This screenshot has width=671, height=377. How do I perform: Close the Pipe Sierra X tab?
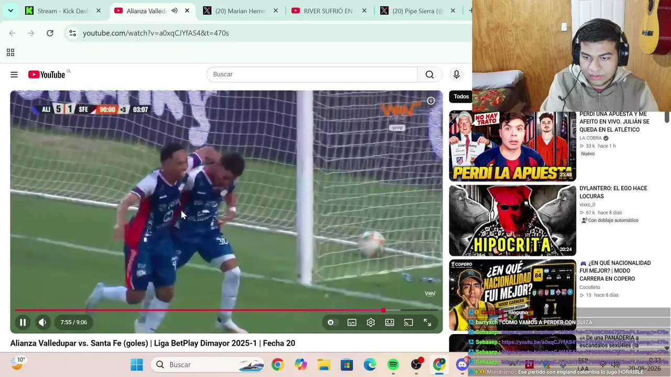453,10
